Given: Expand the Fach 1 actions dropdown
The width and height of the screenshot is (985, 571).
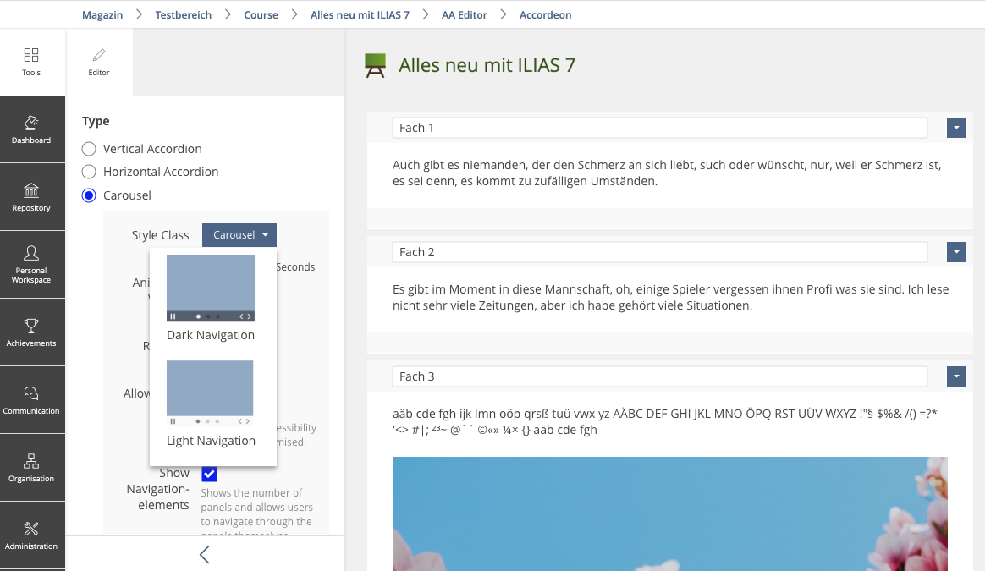Looking at the screenshot, I should pos(955,128).
